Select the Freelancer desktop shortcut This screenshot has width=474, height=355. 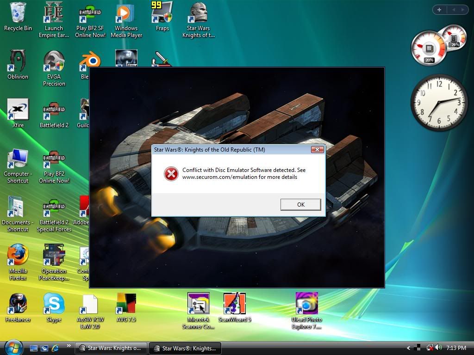click(18, 307)
